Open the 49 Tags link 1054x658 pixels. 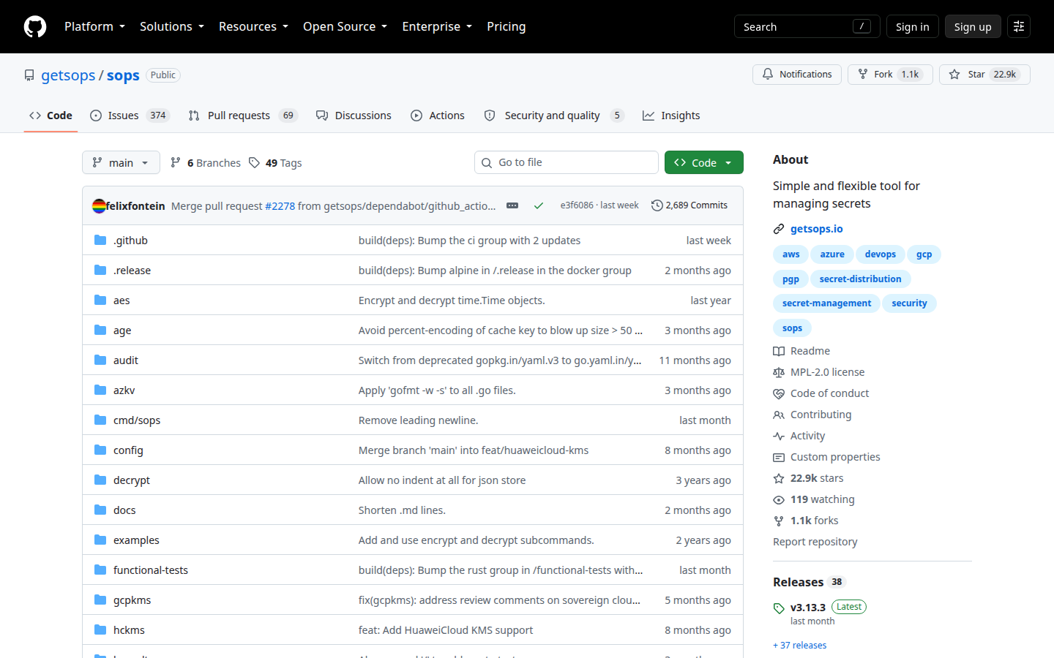[275, 163]
